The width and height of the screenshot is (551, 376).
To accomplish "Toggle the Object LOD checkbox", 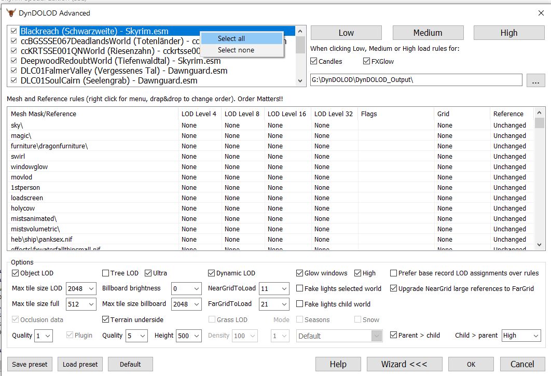I will [15, 273].
